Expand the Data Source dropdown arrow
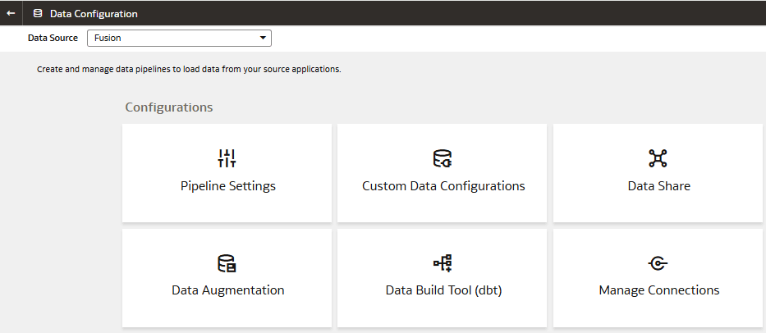 [263, 38]
